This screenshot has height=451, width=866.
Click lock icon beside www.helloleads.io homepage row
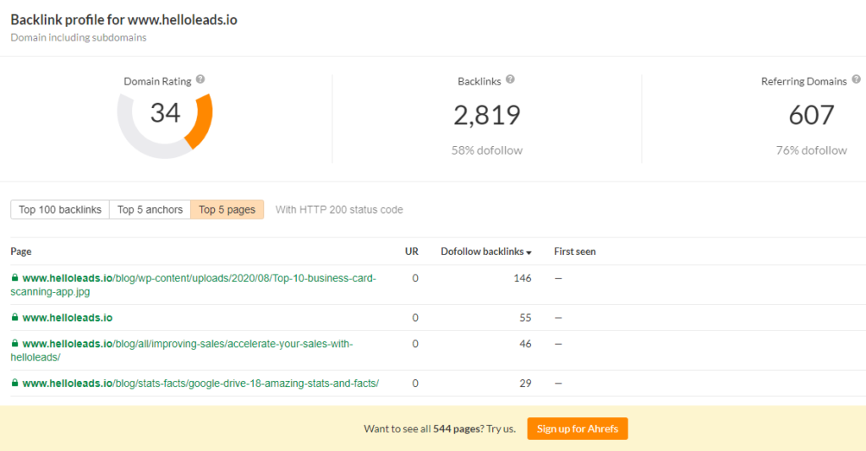click(x=14, y=318)
